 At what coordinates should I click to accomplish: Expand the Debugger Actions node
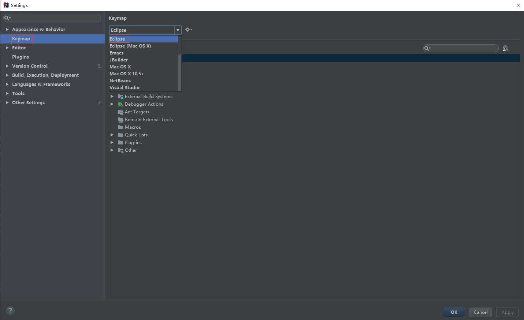pyautogui.click(x=112, y=104)
